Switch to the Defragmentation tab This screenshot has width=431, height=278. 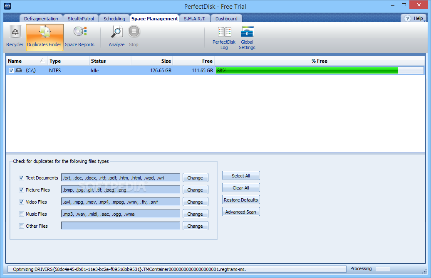[x=41, y=19]
